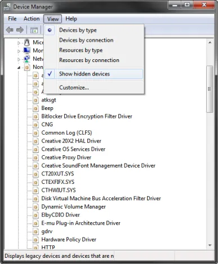The image size is (218, 264).
Task: Select E-mu Plug-in Architecture Driver
Action: pos(81,223)
